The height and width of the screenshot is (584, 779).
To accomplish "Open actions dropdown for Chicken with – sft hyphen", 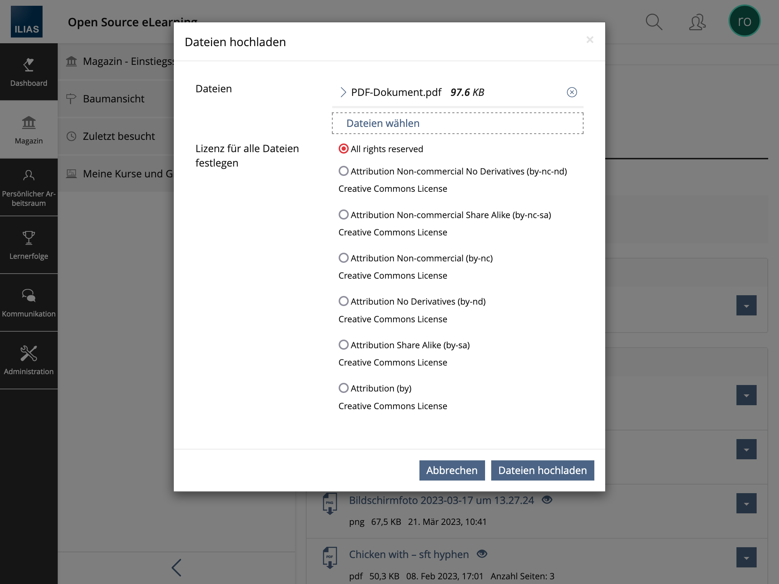I will (746, 557).
